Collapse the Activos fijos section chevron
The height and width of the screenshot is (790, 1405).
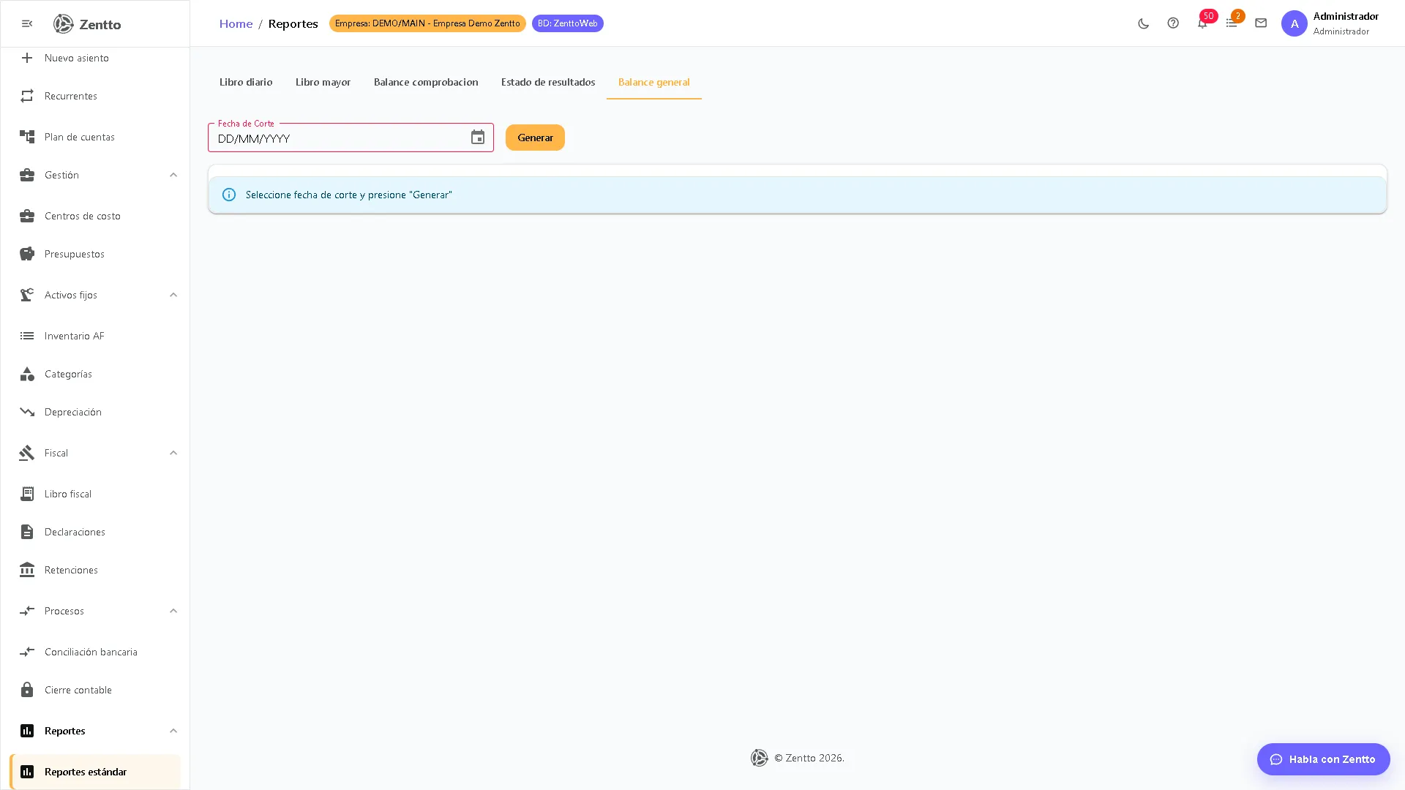pos(173,295)
